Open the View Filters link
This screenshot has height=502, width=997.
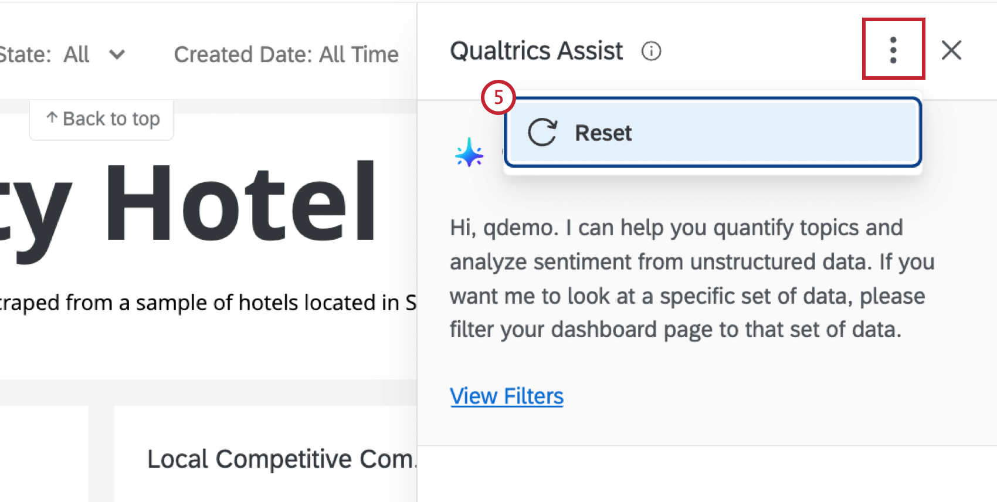pos(506,396)
